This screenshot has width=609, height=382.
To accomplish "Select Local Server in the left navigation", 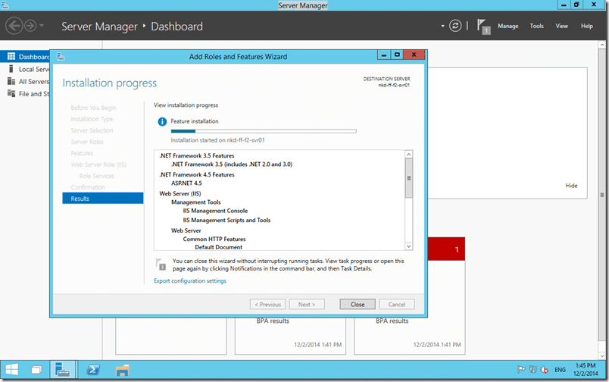I will pyautogui.click(x=25, y=69).
